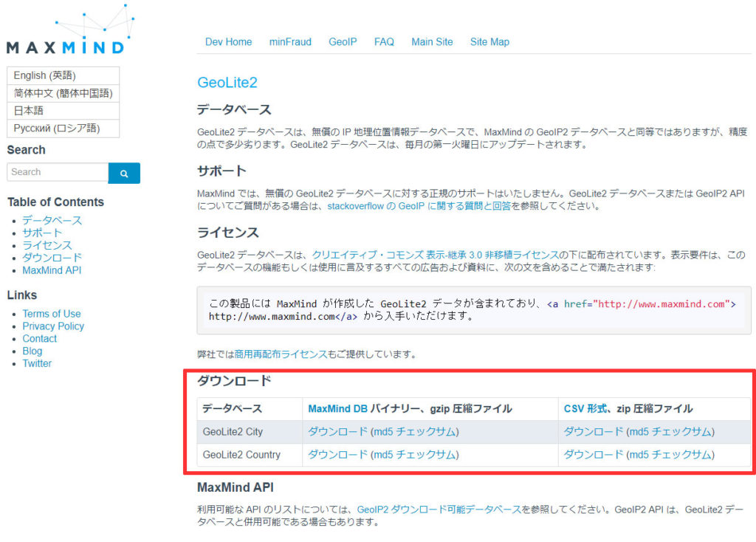Jump to データベース in Table of Contents
This screenshot has width=756, height=542.
(52, 220)
